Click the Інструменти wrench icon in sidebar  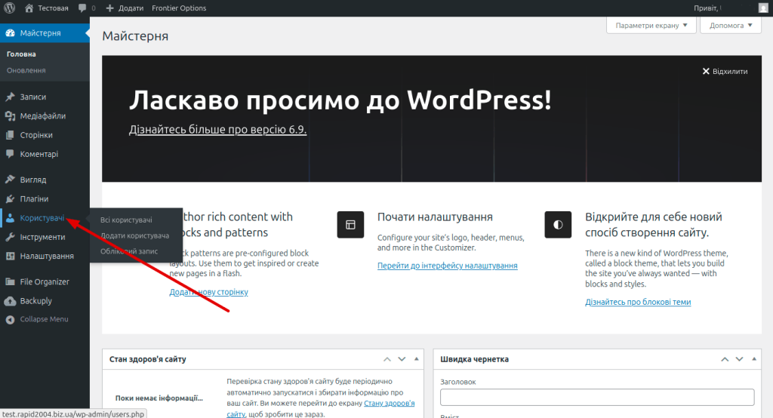pos(10,237)
